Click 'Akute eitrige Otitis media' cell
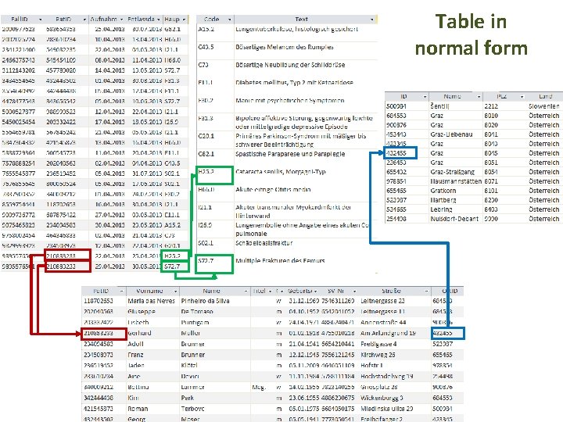563x422 pixels. click(273, 189)
